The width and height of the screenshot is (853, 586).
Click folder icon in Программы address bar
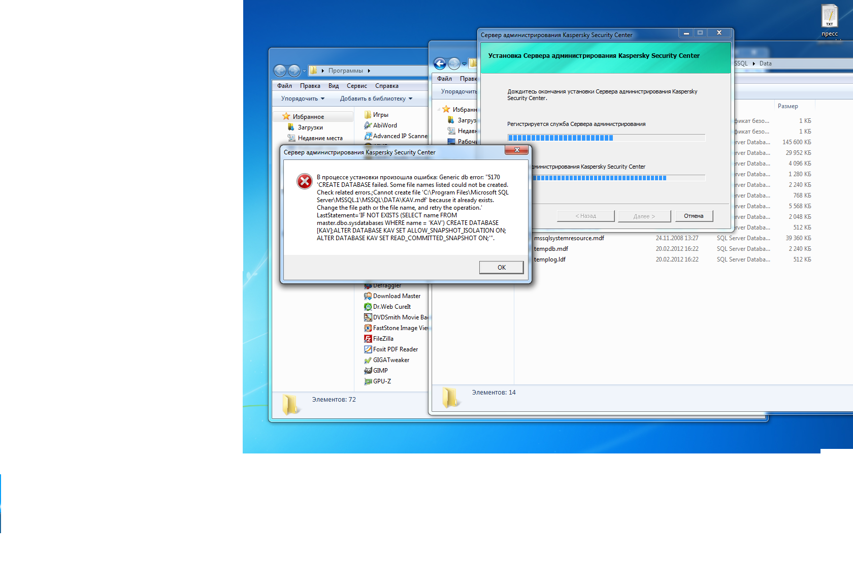pos(314,71)
